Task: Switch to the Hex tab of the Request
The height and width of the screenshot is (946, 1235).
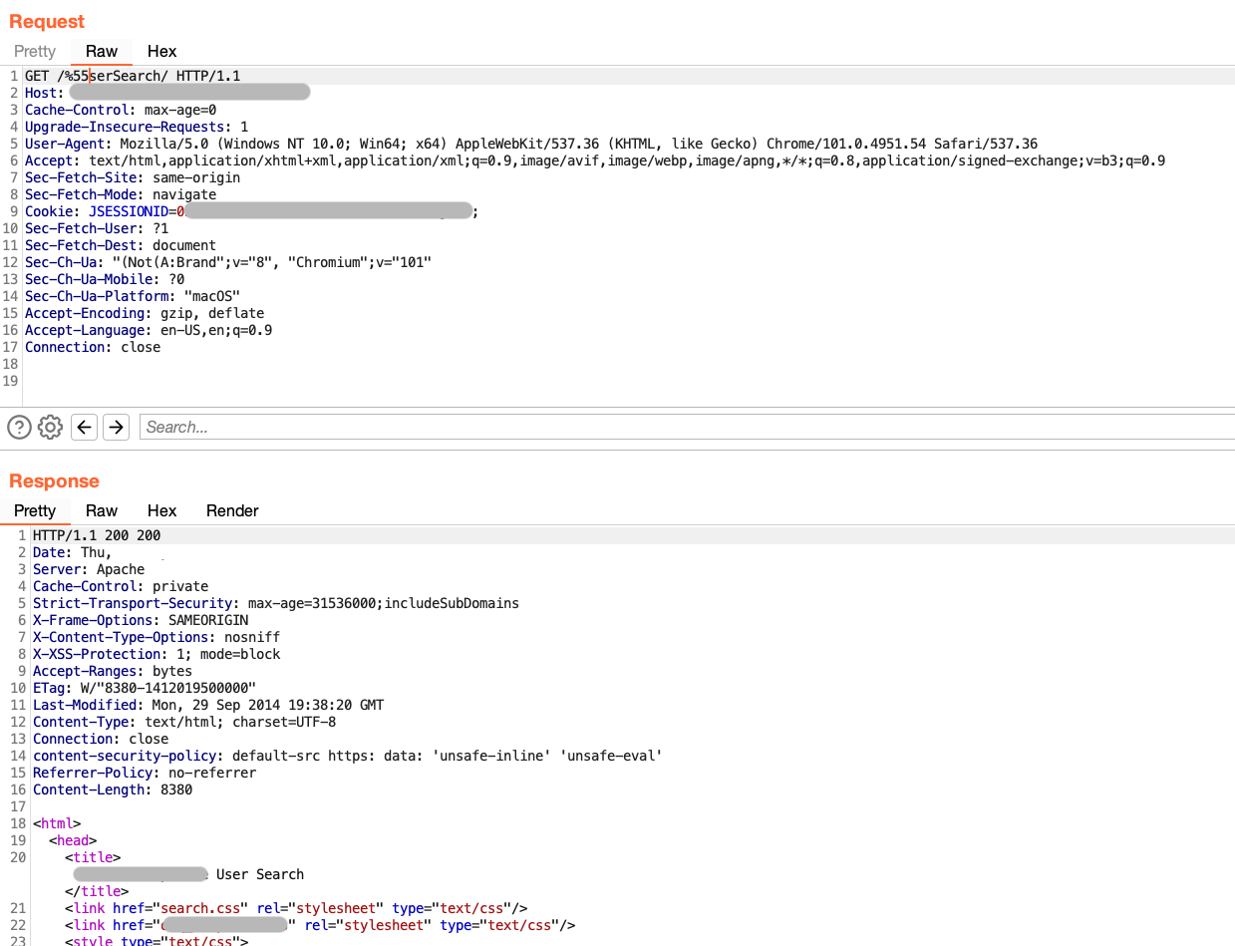Action: [161, 51]
